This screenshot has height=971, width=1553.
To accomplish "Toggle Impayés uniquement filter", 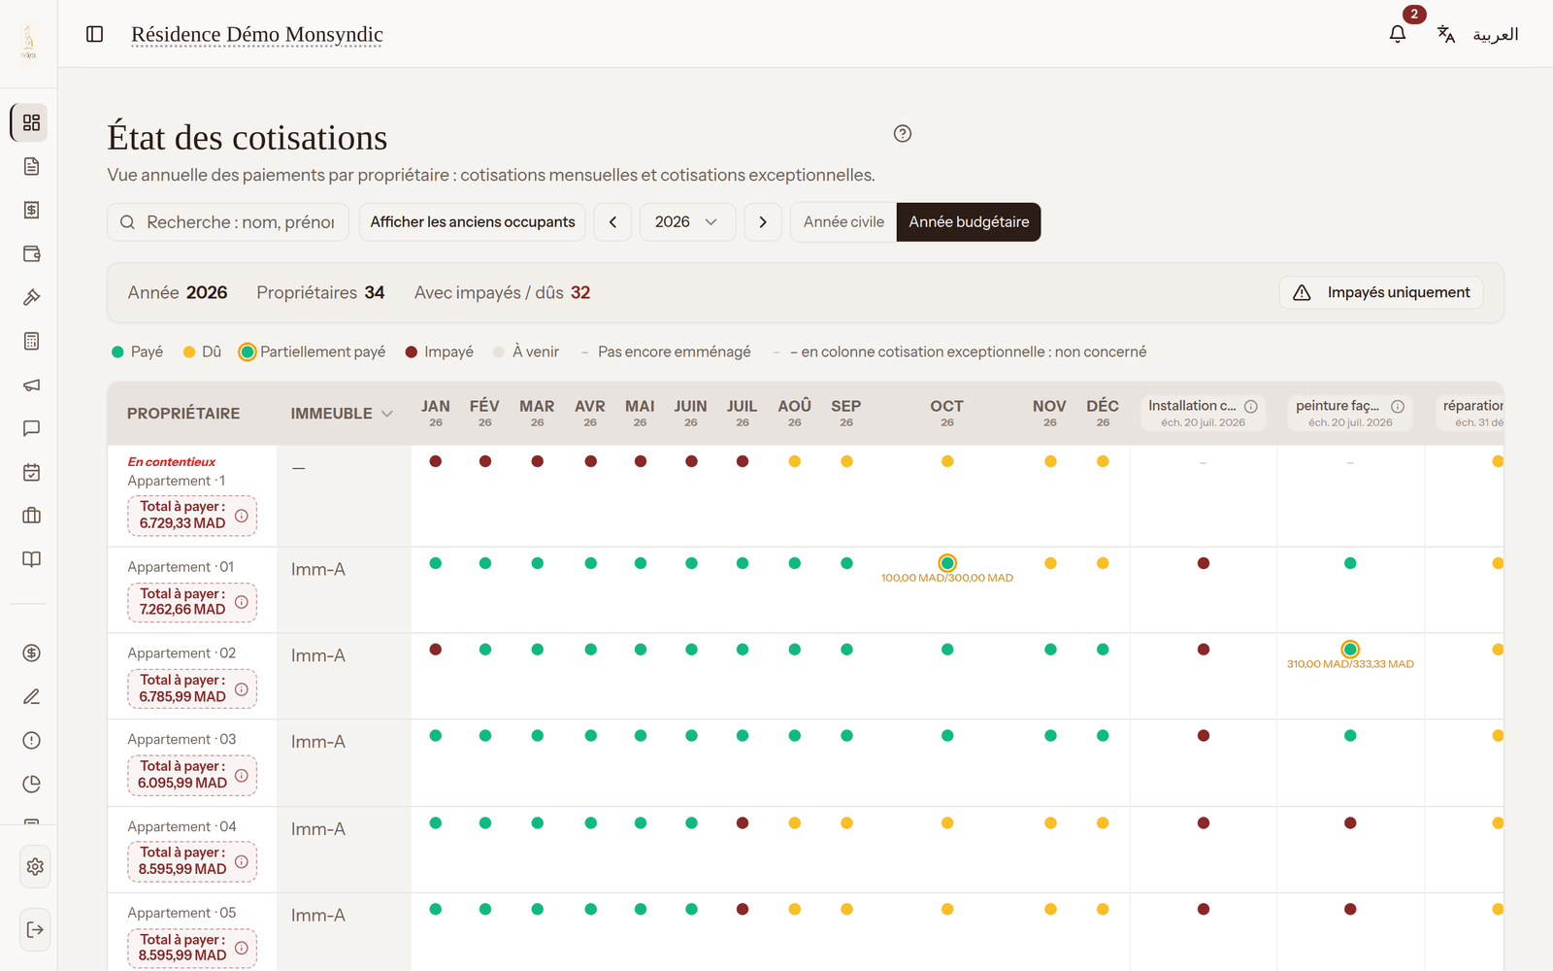I will [x=1381, y=292].
